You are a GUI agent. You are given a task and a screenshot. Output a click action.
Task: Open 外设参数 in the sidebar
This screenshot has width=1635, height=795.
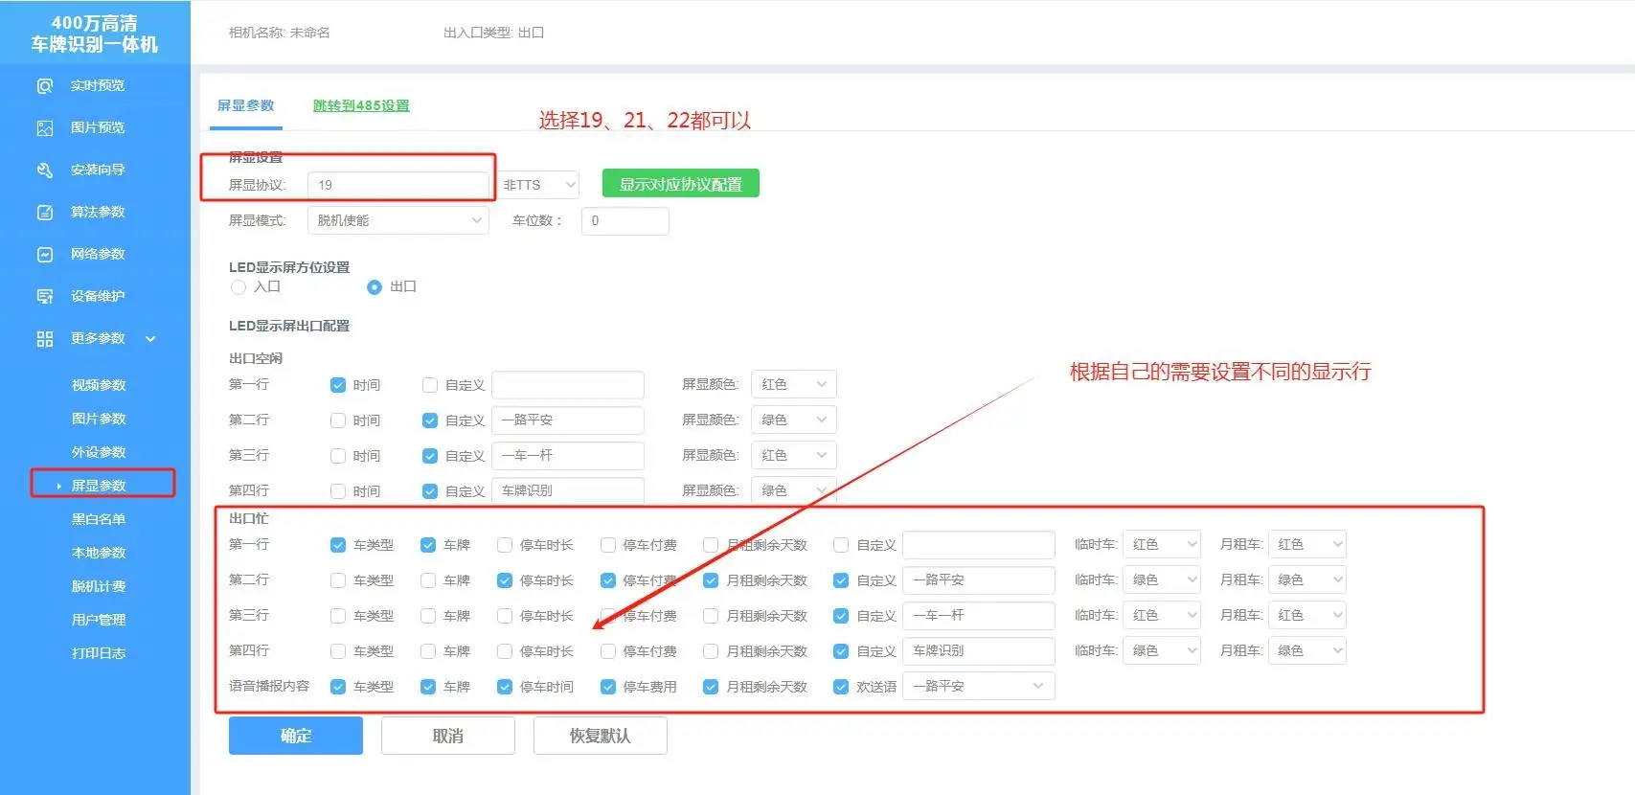point(99,452)
